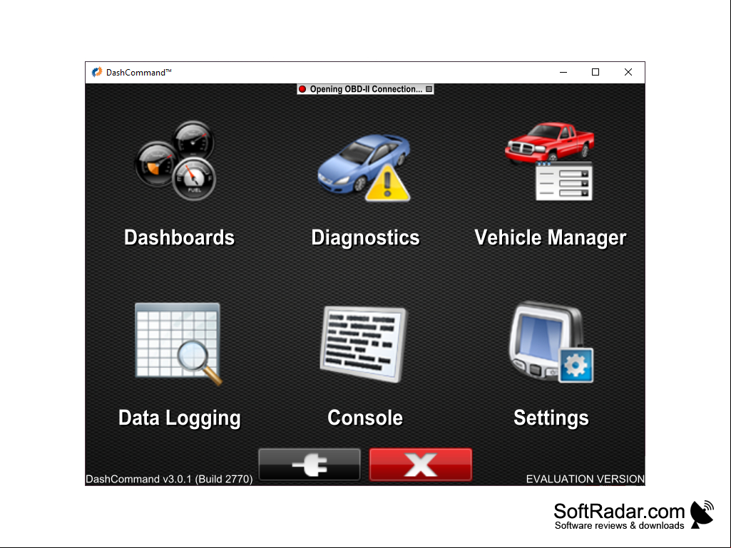Open the Dashboards gauges icon
The image size is (731, 548).
tap(175, 160)
